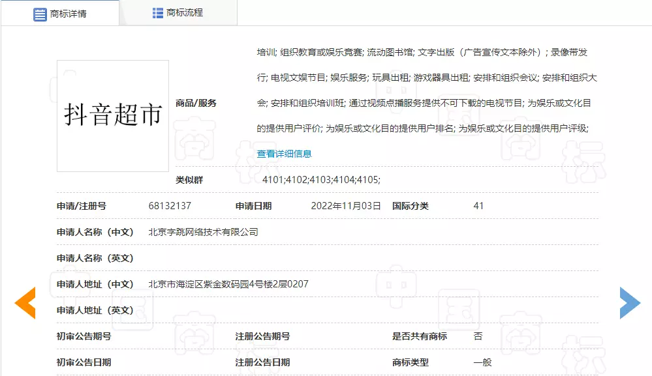Click the 注册公告日期 label
652x376 pixels.
pos(263,362)
